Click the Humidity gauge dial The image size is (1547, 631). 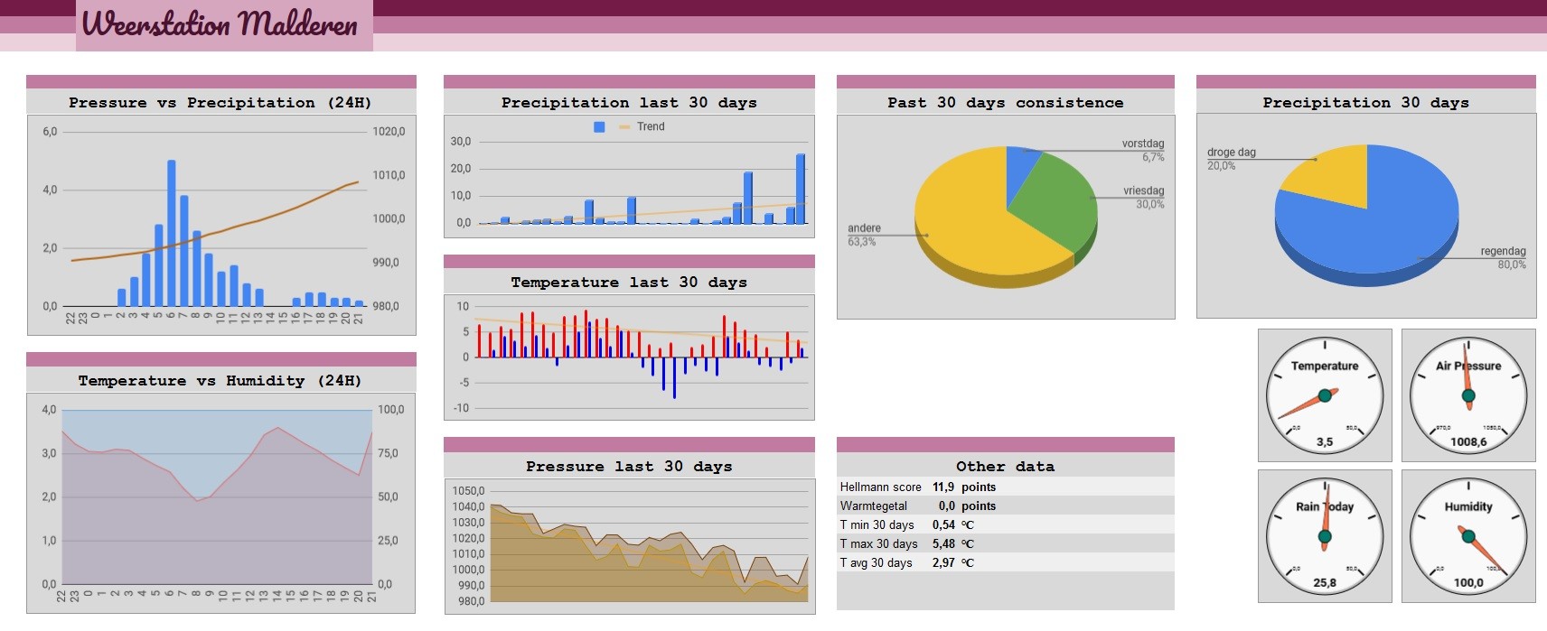coord(1468,536)
